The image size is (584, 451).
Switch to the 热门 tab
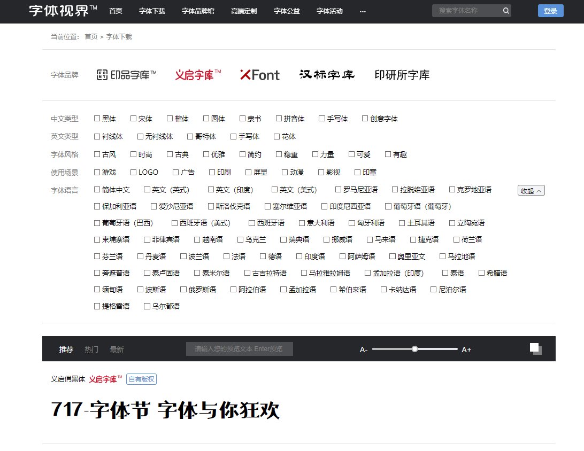[90, 349]
